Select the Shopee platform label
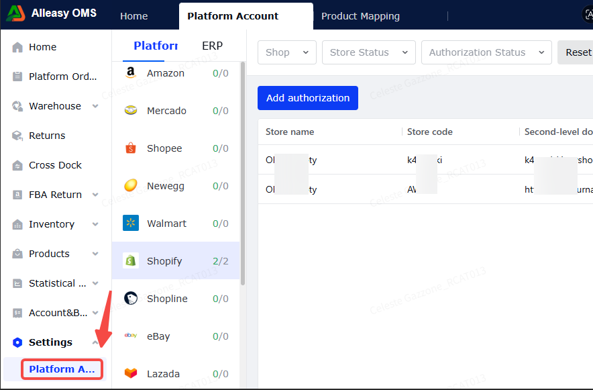Image resolution: width=593 pixels, height=390 pixels. pos(164,148)
